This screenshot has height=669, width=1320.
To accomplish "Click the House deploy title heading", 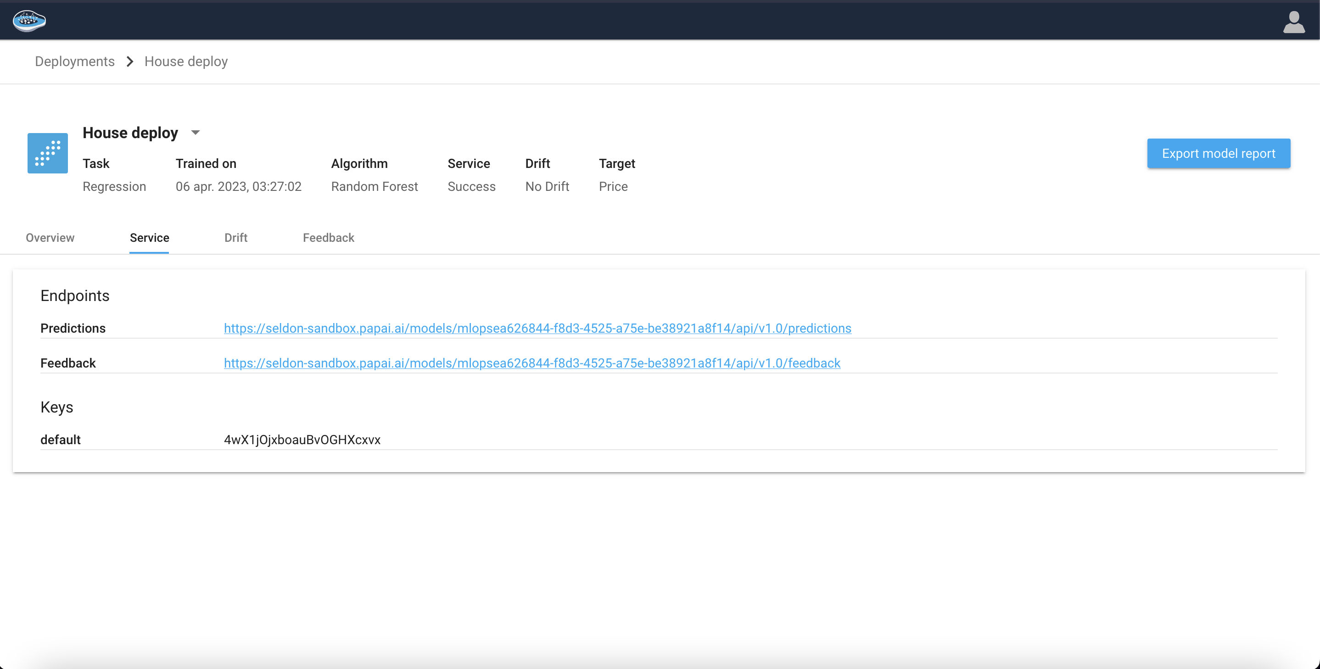I will 130,133.
